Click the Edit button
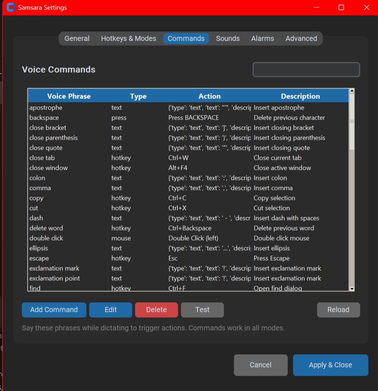This screenshot has width=378, height=391. click(x=110, y=310)
